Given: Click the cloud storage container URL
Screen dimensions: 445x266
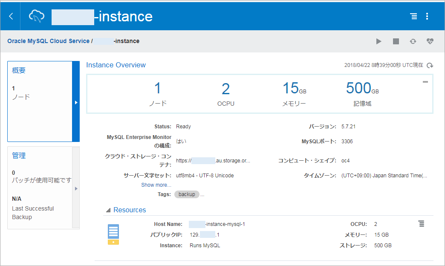Looking at the screenshot, I should 213,161.
